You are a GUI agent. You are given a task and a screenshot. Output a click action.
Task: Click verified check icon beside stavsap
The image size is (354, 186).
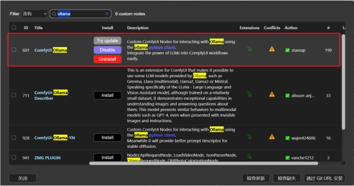click(x=287, y=50)
